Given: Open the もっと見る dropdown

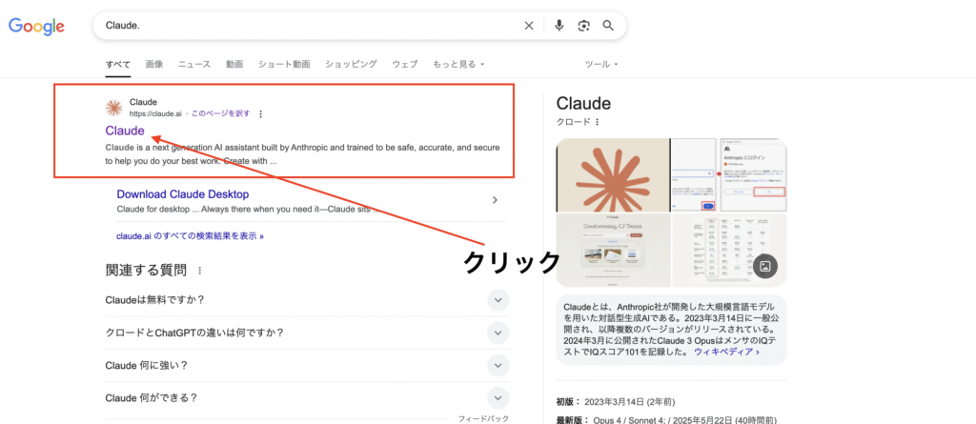Looking at the screenshot, I should click(x=458, y=64).
